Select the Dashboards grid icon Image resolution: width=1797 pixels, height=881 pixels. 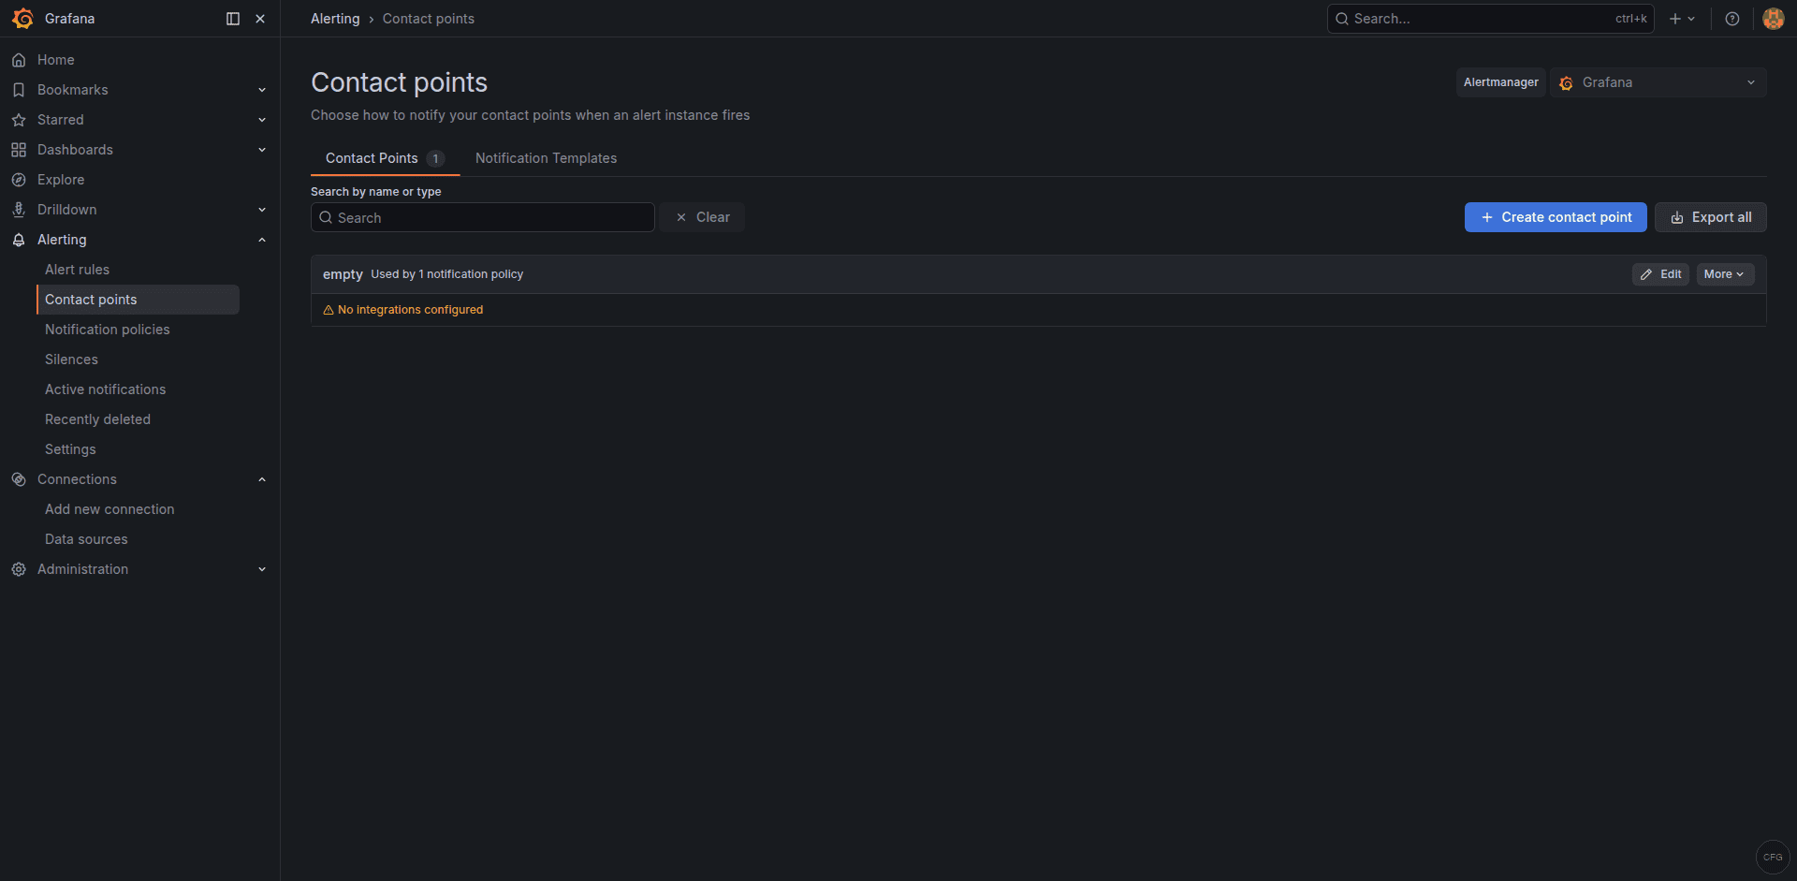pos(19,149)
